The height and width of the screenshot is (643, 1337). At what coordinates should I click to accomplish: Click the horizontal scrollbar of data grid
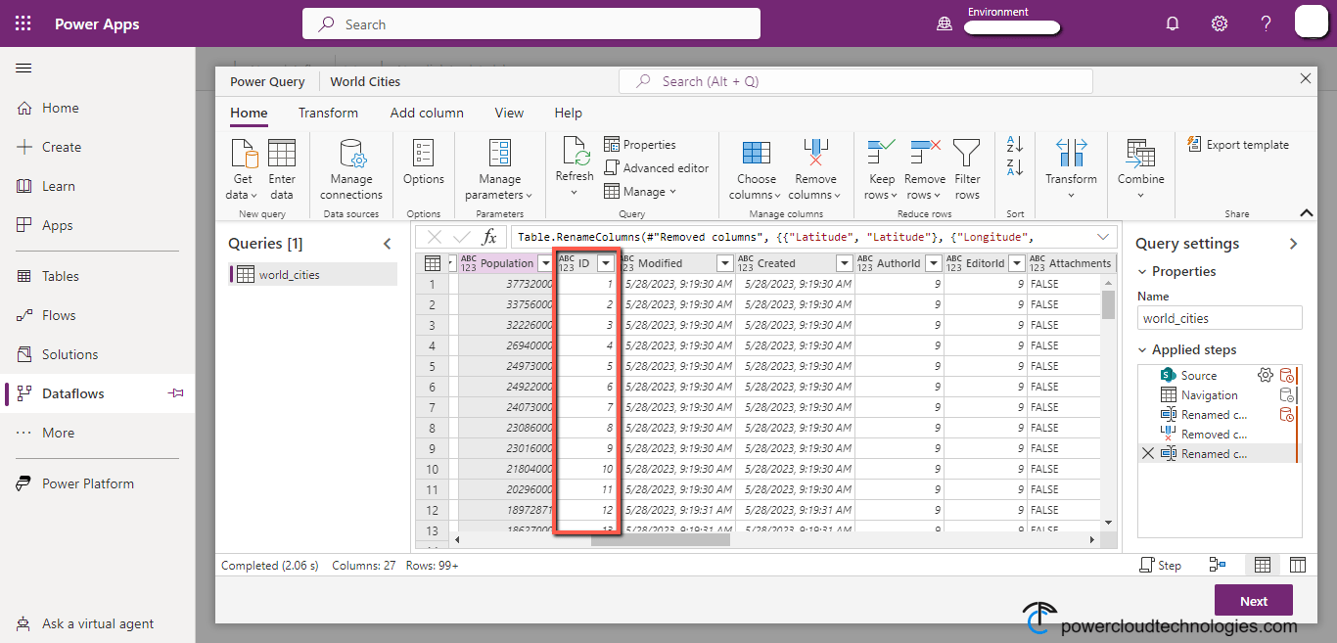tap(661, 540)
